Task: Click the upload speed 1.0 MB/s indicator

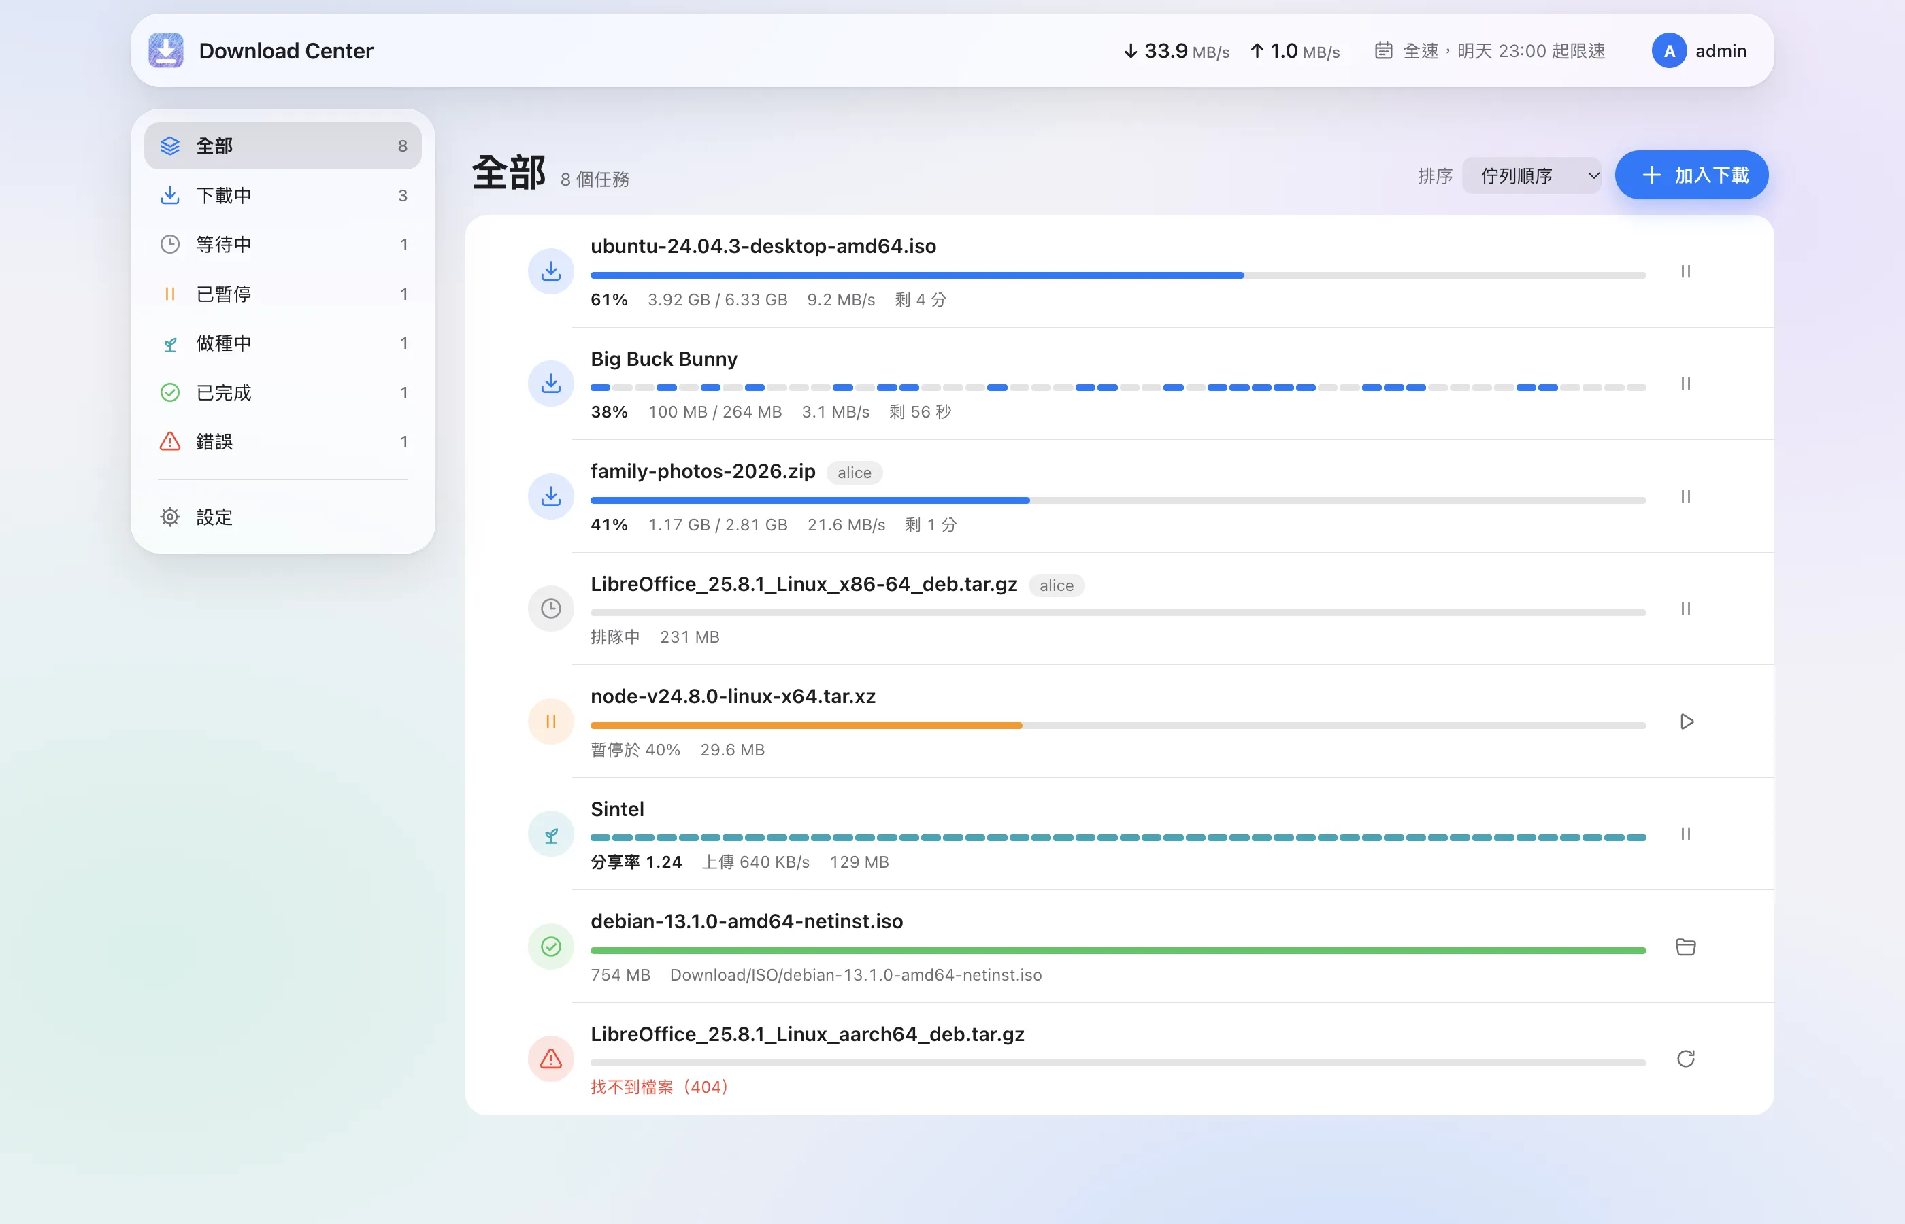Action: (x=1295, y=51)
